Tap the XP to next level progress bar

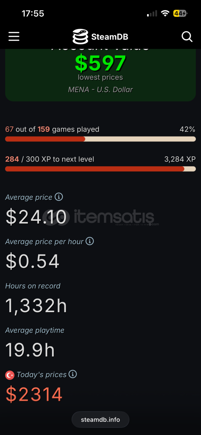[101, 169]
